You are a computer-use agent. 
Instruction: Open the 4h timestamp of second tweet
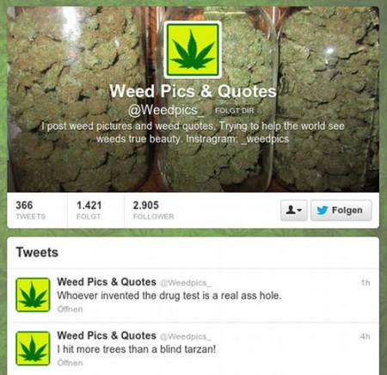tap(365, 336)
